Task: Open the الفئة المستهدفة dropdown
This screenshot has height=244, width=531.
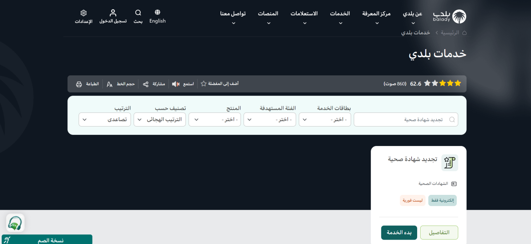Action: click(270, 120)
